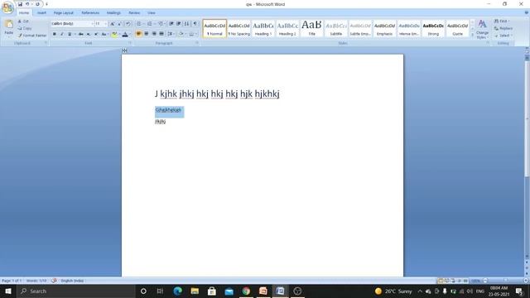Image resolution: width=530 pixels, height=298 pixels.
Task: Toggle superscript formatting
Action: (x=96, y=34)
